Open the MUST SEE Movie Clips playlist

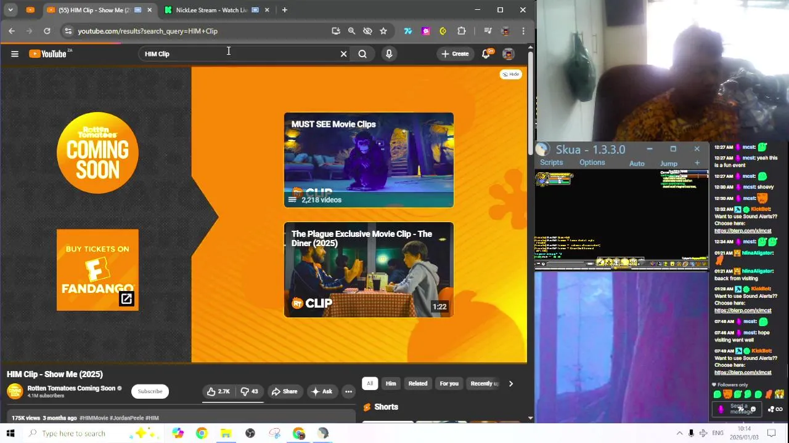[369, 160]
